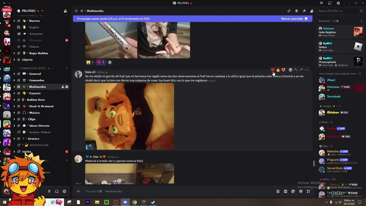The image size is (366, 206).
Task: Open notification settings bell icon
Action: pos(297,11)
